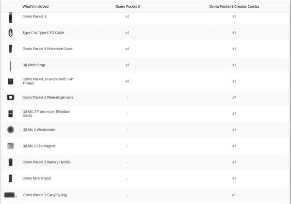This screenshot has width=291, height=204.
Task: Click the Type-C to Type-C PD Cable label
Action: click(x=43, y=33)
